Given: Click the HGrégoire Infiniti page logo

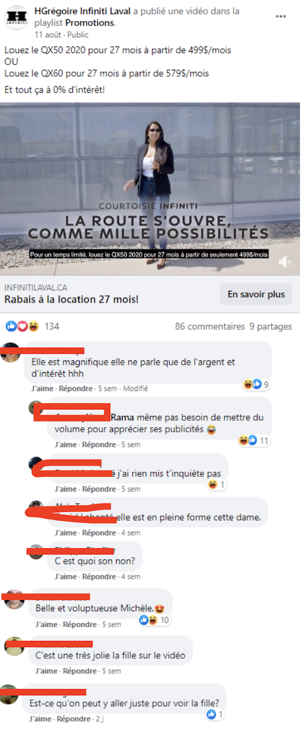Looking at the screenshot, I should tap(17, 18).
